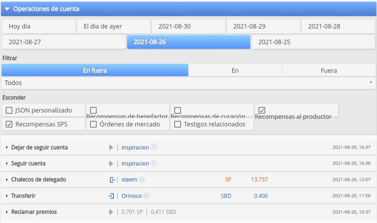Select the El dia de ayer button

pyautogui.click(x=114, y=26)
